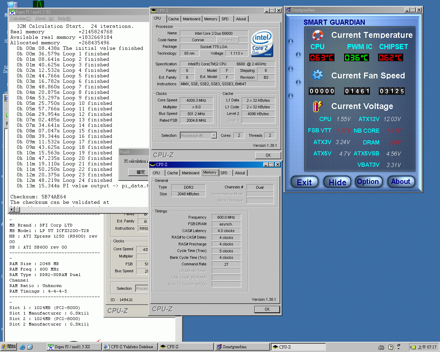The image size is (440, 352).
Task: Click the Core Speed 4009.3 MHz field
Action: click(196, 100)
